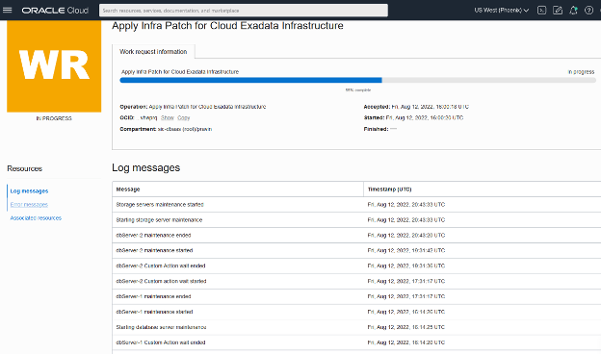Open the announcements bell icon
Screen dimensions: 601x354
(573, 11)
